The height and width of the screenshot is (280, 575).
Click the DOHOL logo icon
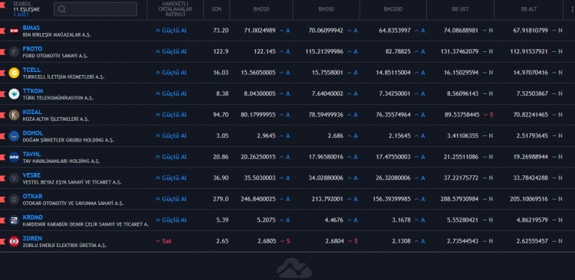pyautogui.click(x=14, y=136)
